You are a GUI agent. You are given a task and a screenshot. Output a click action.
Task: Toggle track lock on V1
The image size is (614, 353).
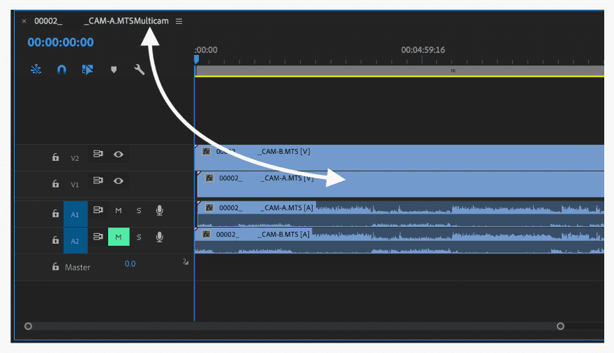coord(56,184)
